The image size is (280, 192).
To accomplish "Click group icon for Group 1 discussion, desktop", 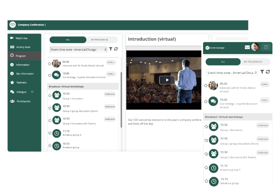I will (57, 95).
